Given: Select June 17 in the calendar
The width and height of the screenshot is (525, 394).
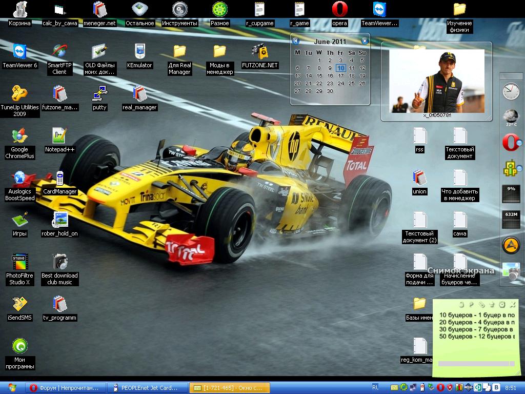Looking at the screenshot, I should pyautogui.click(x=340, y=75).
